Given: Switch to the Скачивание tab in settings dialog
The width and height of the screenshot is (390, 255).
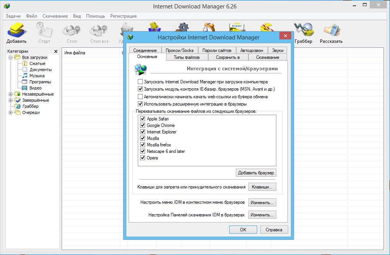Looking at the screenshot, I should pos(268,57).
